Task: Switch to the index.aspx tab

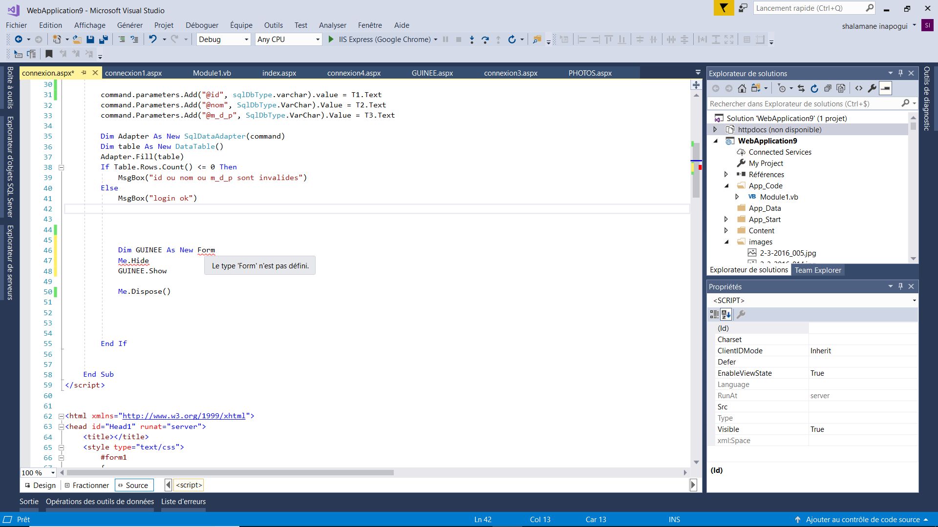Action: pos(279,73)
